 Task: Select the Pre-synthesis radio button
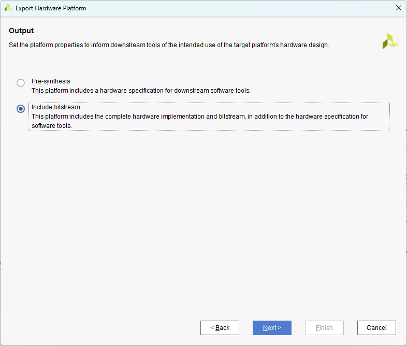pos(21,83)
